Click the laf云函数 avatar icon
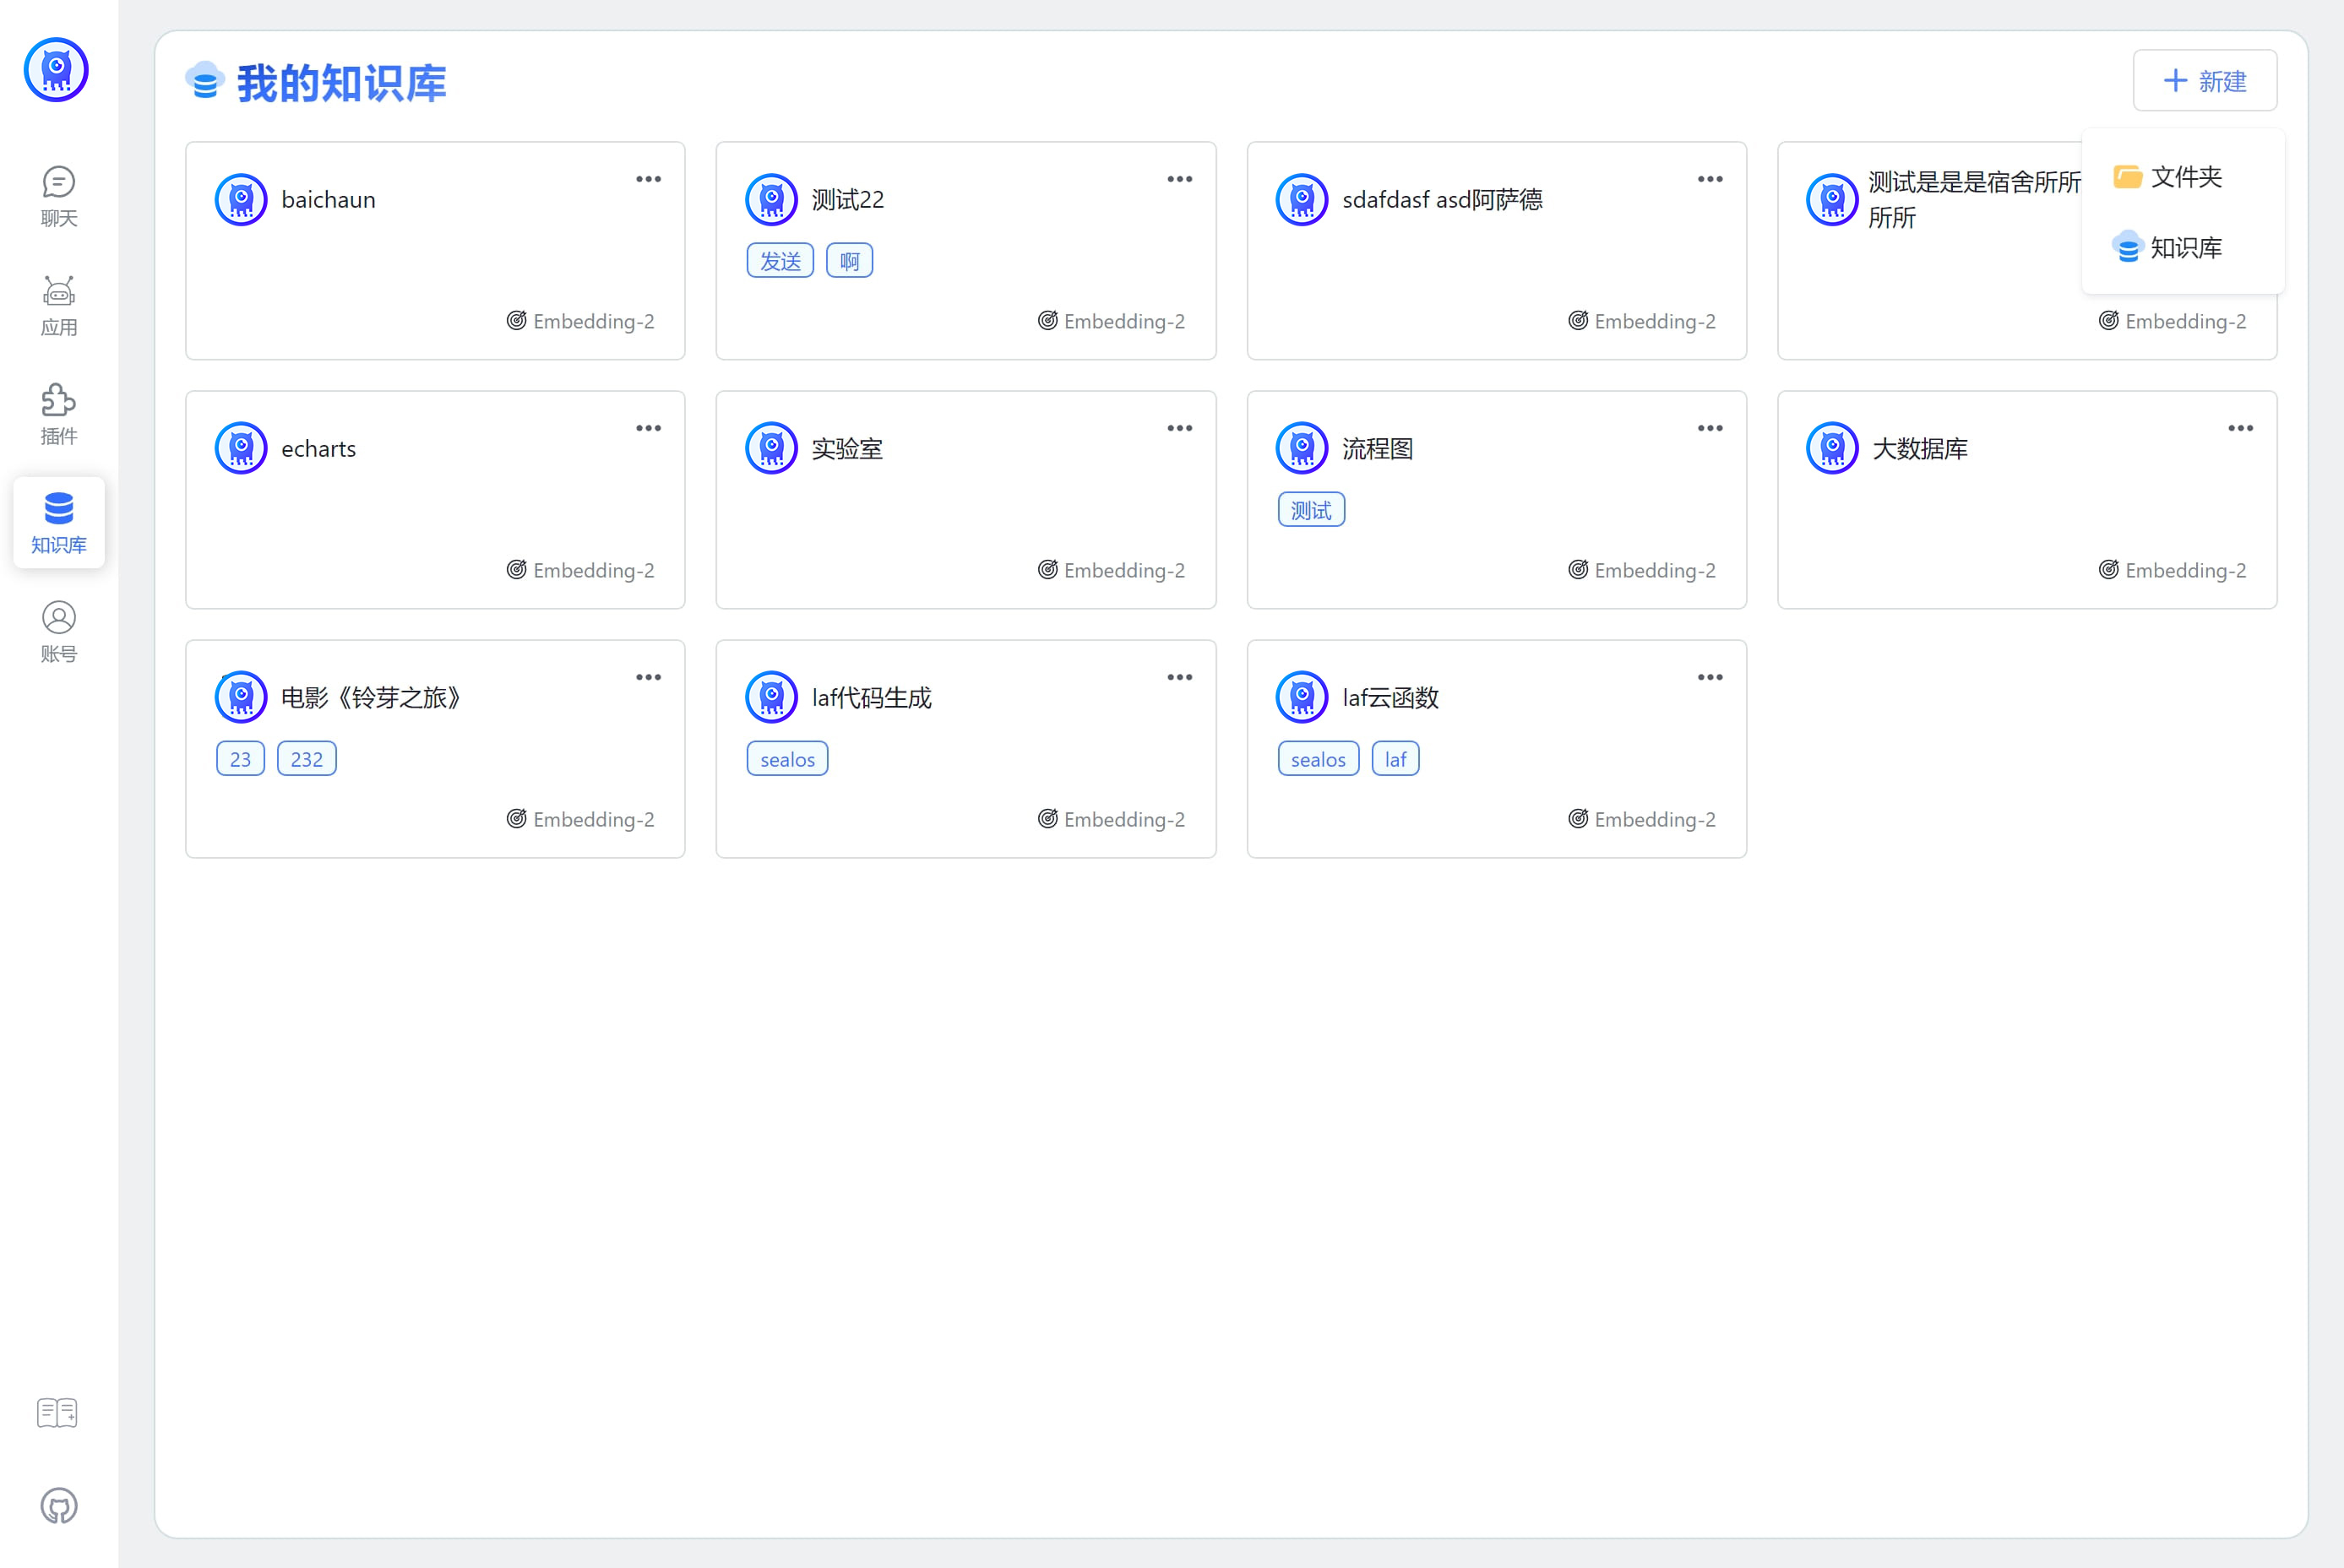The width and height of the screenshot is (2344, 1568). (1302, 698)
